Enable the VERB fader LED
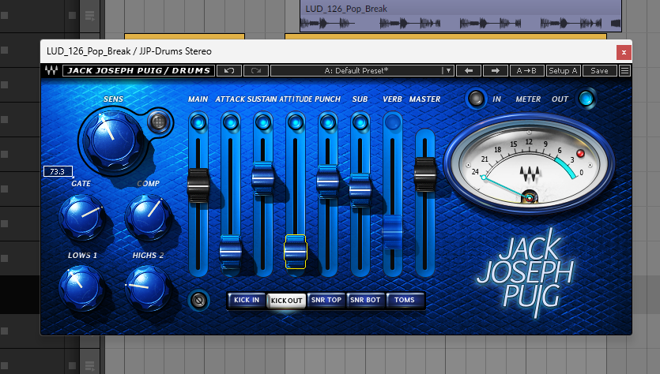Image resolution: width=660 pixels, height=374 pixels. (392, 123)
